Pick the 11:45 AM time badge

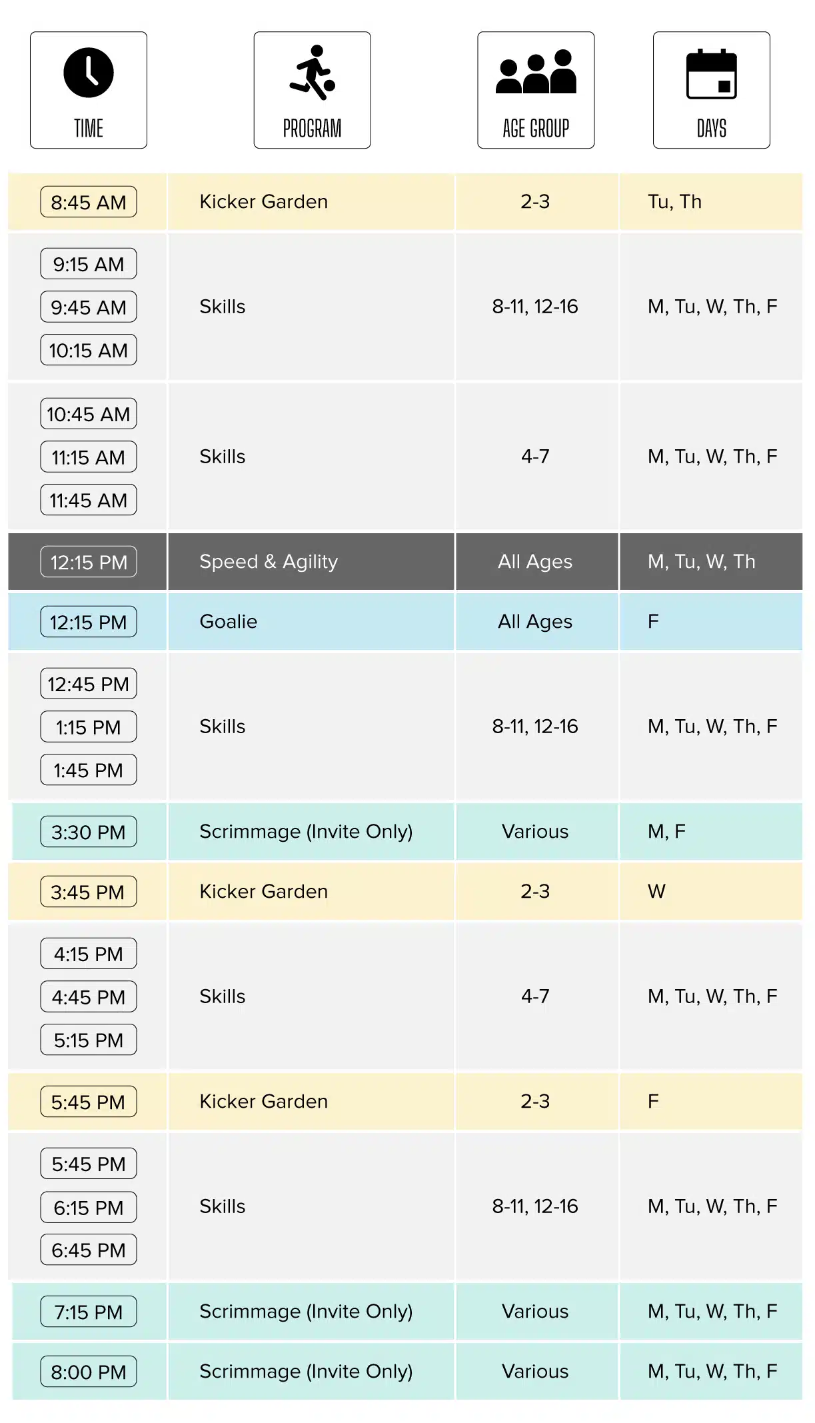89,500
